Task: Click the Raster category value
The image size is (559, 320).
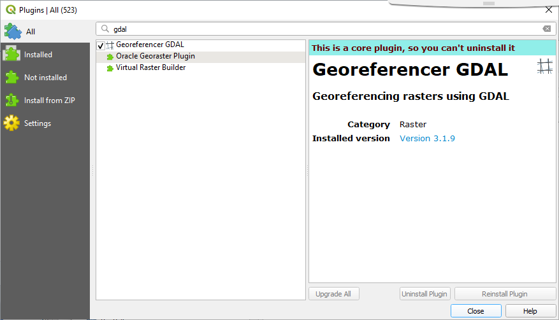Action: click(x=413, y=124)
